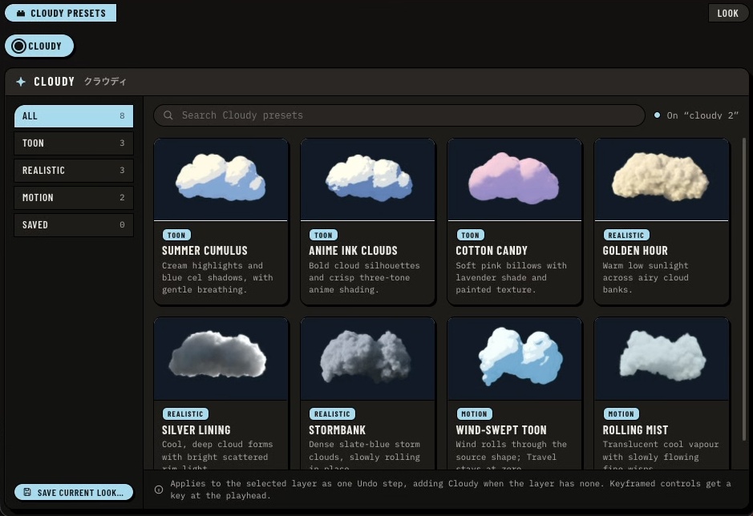Click the info icon in footer note
The height and width of the screenshot is (516, 753).
coord(159,490)
